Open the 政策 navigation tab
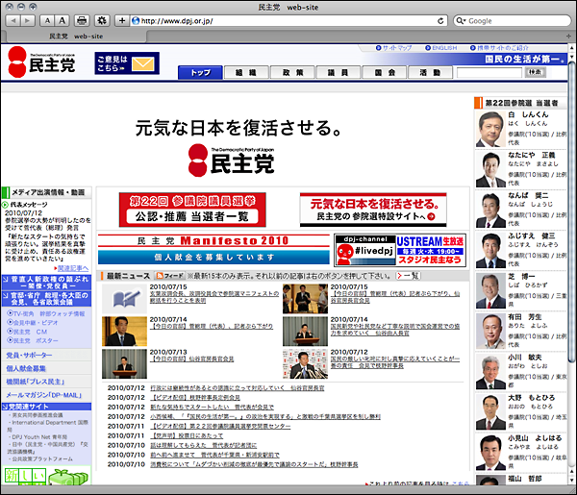Image resolution: width=577 pixels, height=495 pixels. pyautogui.click(x=293, y=73)
